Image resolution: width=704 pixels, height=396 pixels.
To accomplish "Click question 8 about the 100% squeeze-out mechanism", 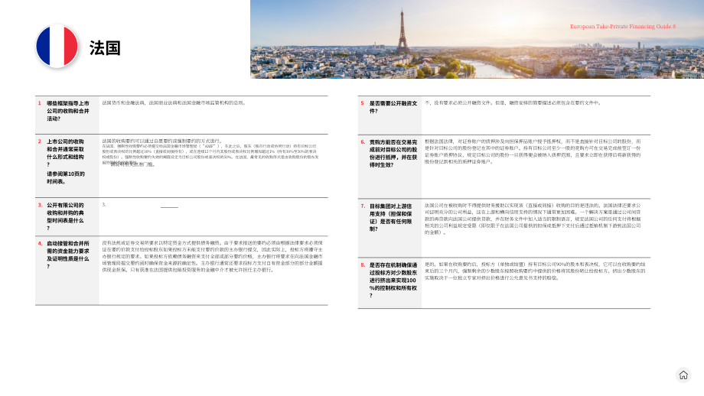I will point(393,281).
